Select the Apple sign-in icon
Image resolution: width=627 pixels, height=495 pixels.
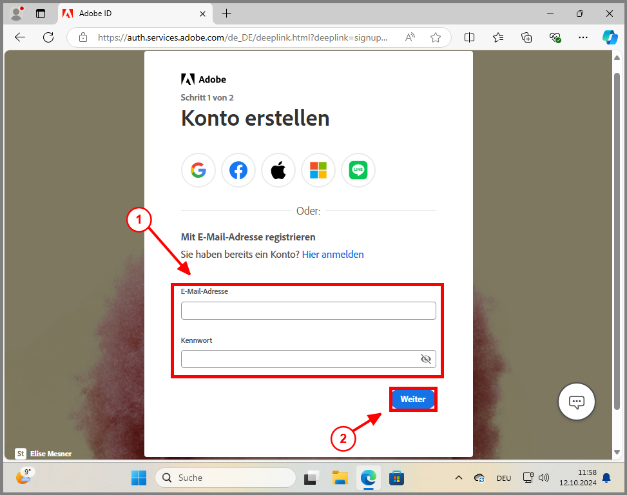point(278,170)
